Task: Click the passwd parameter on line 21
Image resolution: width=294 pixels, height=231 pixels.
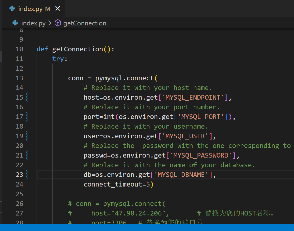Action: [x=95, y=156]
